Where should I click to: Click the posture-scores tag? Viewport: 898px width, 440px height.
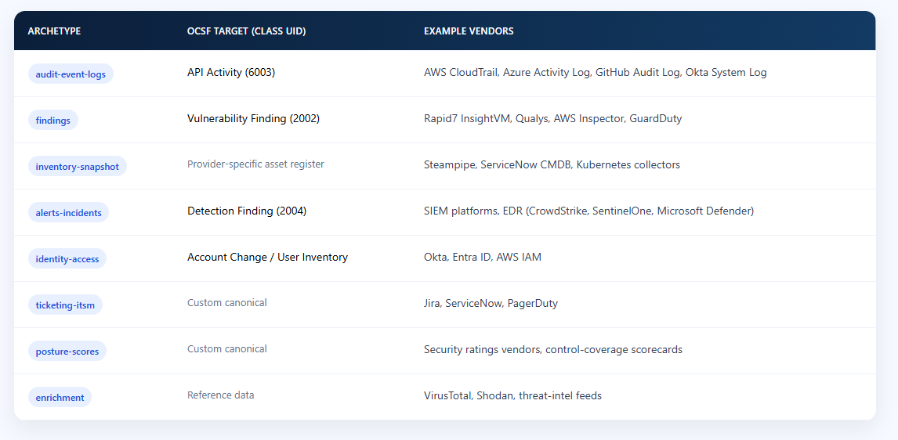67,352
